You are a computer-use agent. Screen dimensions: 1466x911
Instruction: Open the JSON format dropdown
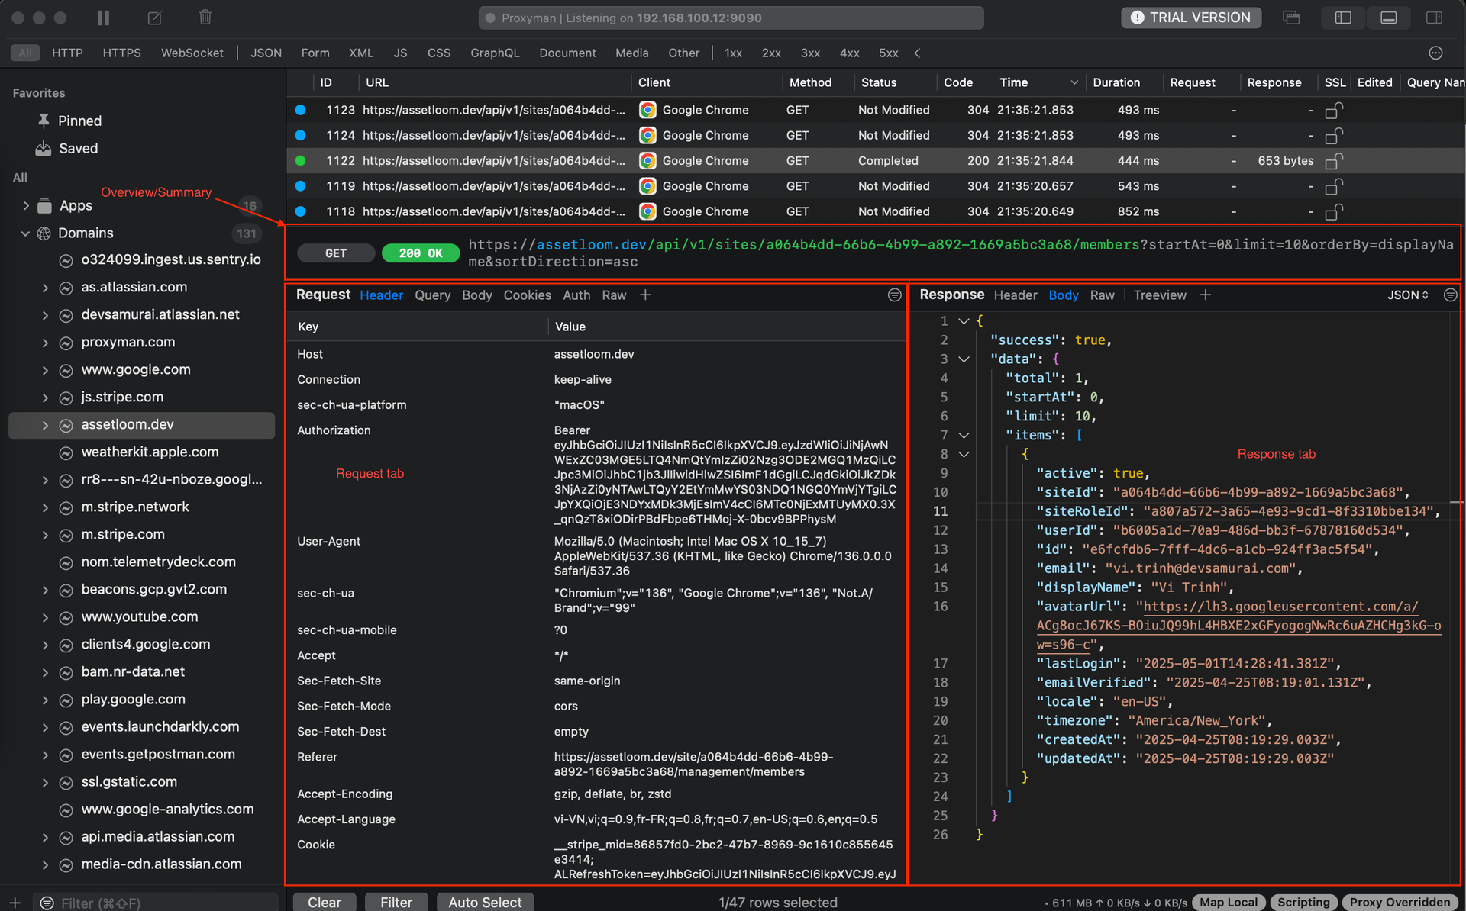pyautogui.click(x=1407, y=295)
